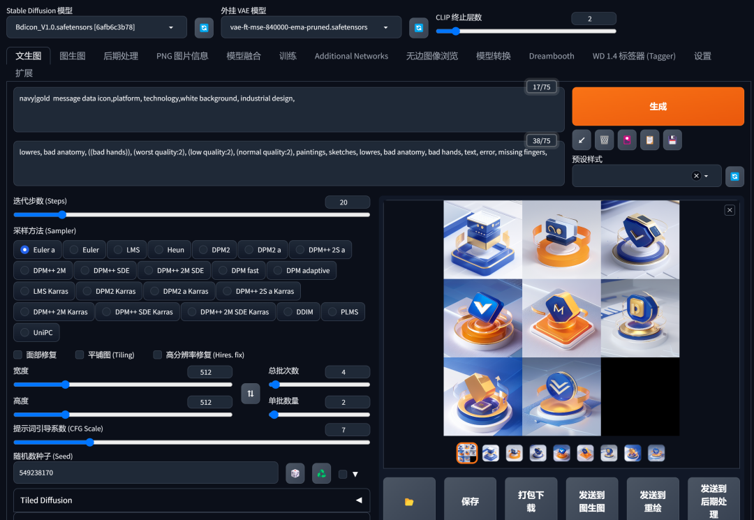Click into the positive prompt text box

tap(288, 110)
